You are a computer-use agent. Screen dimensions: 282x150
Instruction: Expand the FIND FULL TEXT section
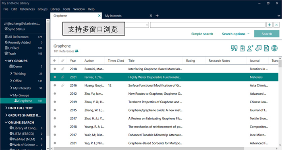pos(6,108)
